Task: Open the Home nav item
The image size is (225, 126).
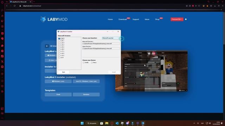Action: [110, 19]
